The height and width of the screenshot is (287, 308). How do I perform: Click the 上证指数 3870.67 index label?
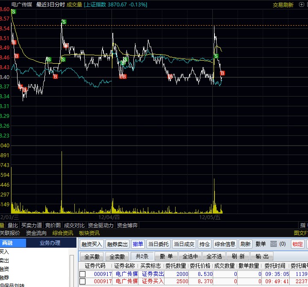pos(115,5)
